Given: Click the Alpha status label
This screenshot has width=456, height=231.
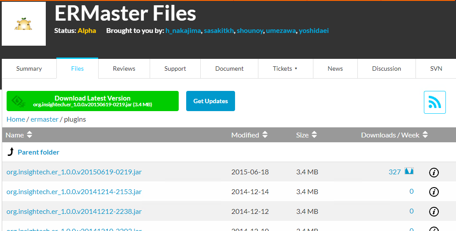Looking at the screenshot, I should [x=87, y=31].
